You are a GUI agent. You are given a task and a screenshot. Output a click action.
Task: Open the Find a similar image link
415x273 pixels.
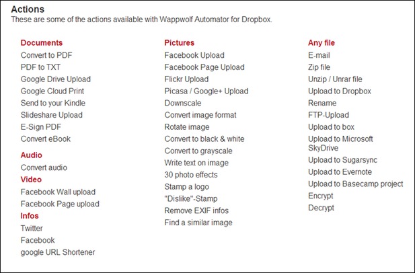pos(198,223)
